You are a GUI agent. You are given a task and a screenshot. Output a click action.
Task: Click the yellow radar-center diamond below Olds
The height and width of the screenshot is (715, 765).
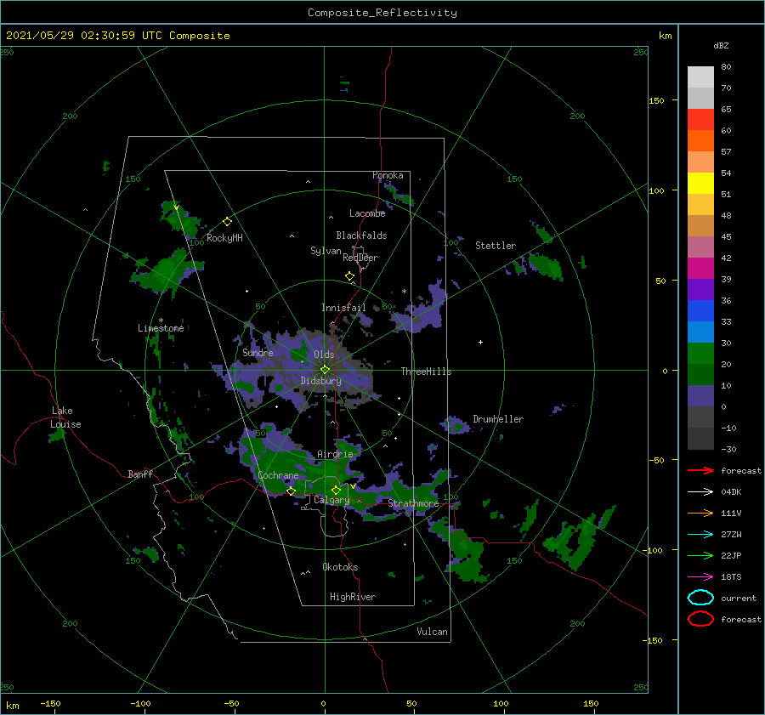325,370
